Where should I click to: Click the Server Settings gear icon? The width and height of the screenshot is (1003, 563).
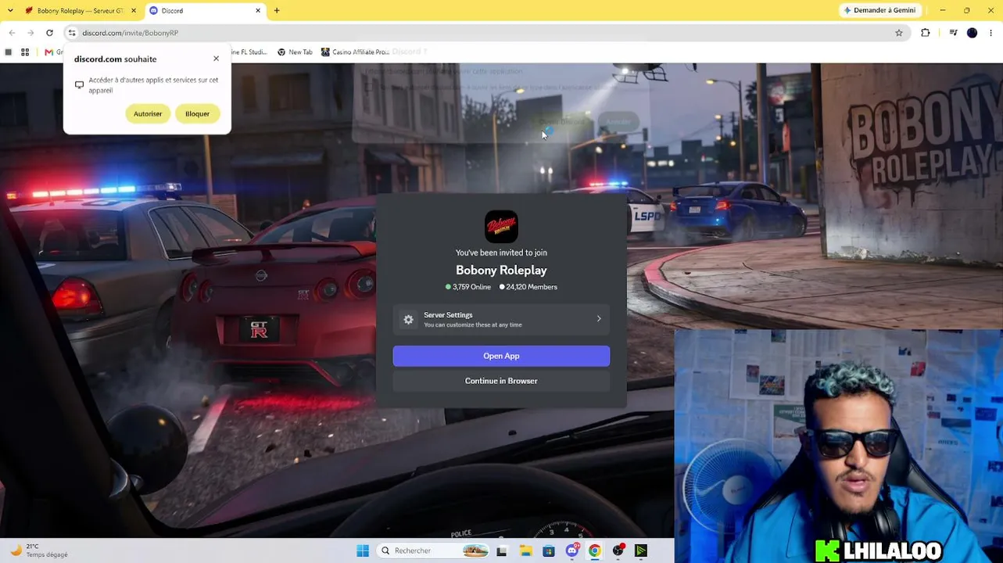coord(408,319)
